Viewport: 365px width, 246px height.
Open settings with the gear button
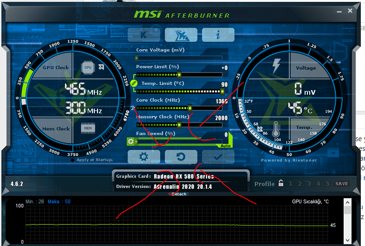(x=144, y=156)
